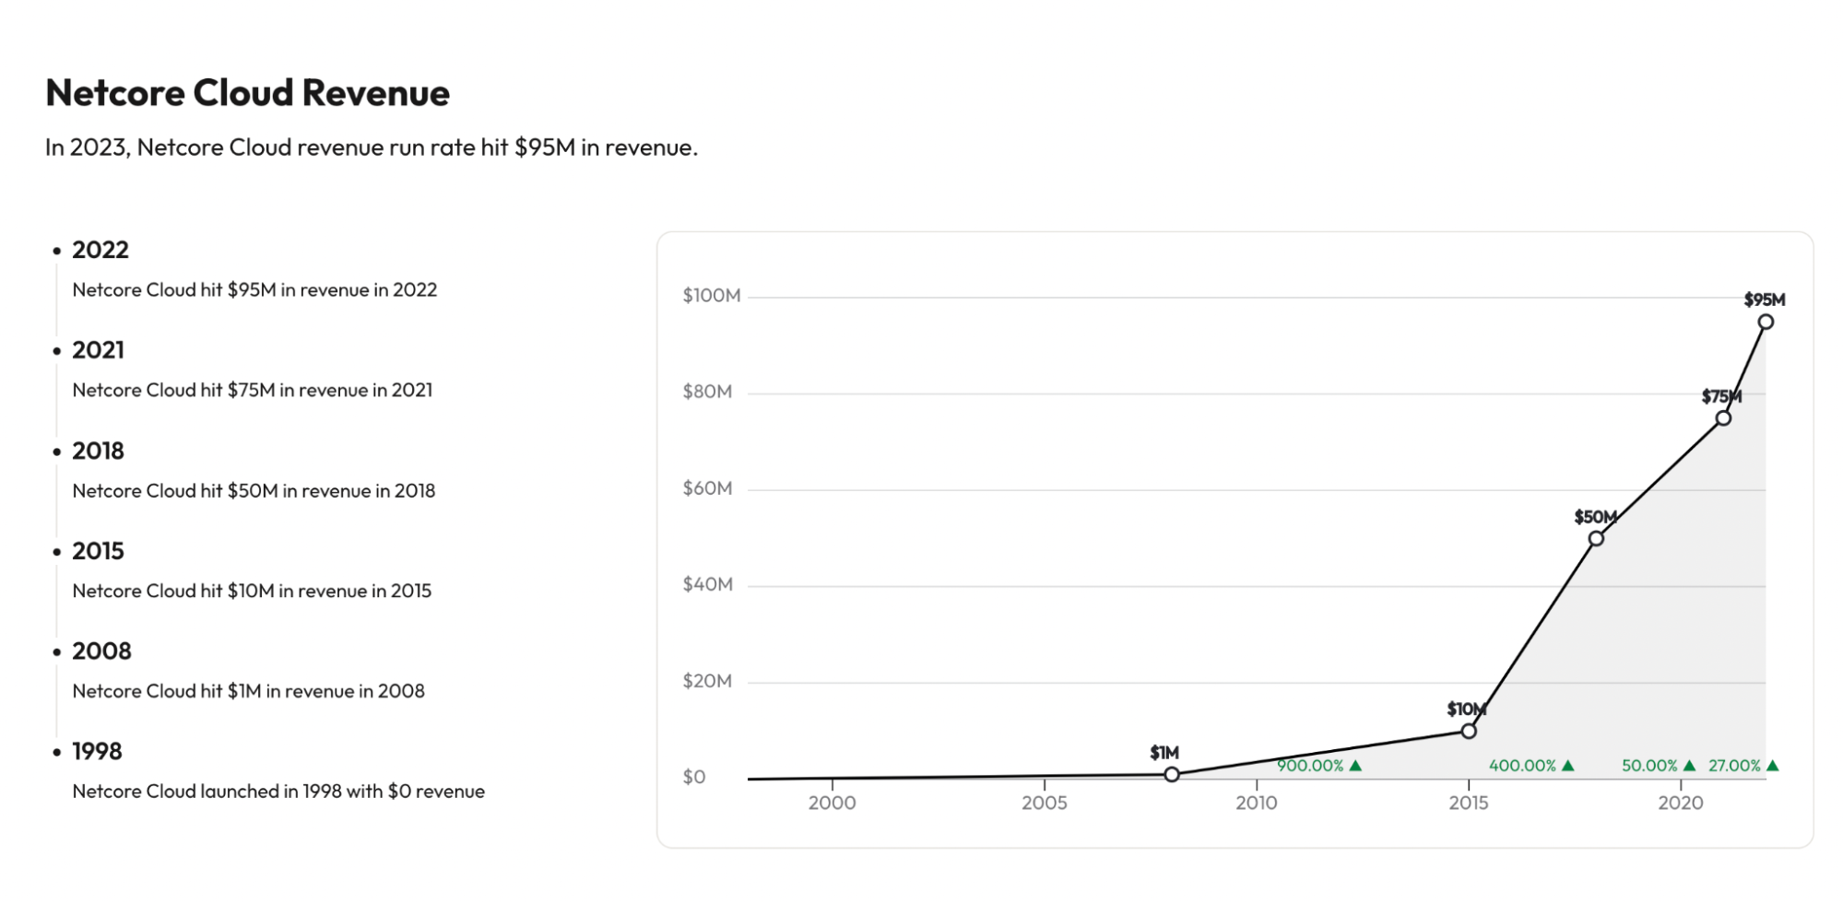Click the $10M data point circle on chart
This screenshot has width=1843, height=903.
coord(1469,731)
